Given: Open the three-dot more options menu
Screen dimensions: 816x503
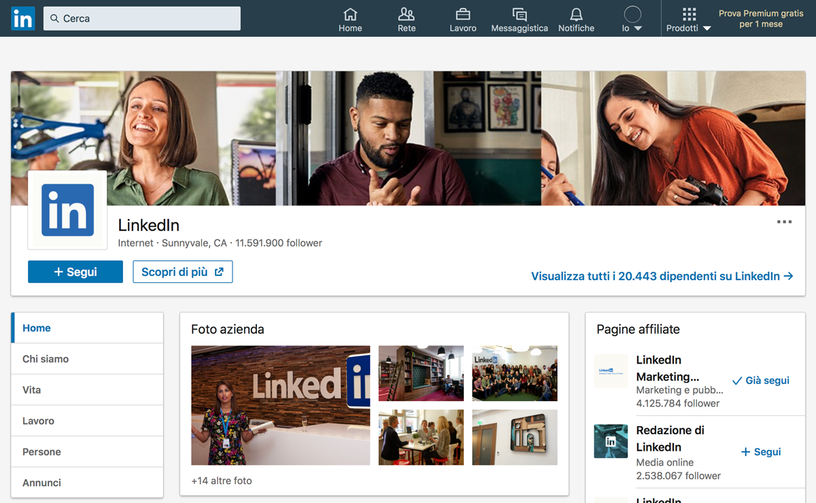Looking at the screenshot, I should click(x=784, y=222).
